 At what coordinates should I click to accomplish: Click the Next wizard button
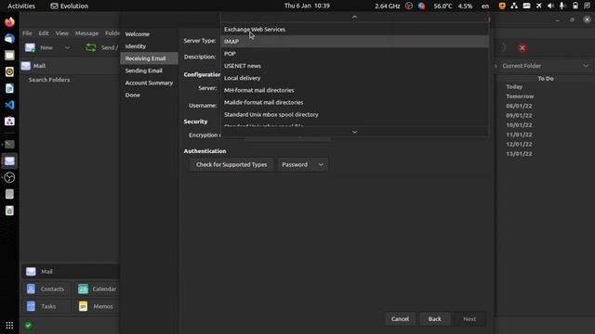469,319
